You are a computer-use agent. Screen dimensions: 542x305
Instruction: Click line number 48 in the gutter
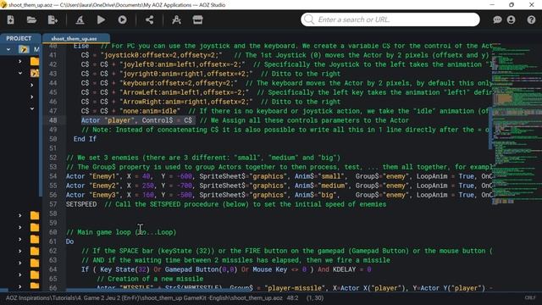(53, 120)
